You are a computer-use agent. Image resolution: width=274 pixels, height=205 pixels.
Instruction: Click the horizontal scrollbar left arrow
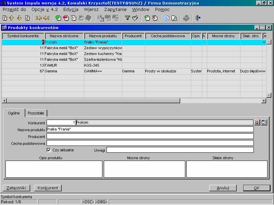[4, 101]
